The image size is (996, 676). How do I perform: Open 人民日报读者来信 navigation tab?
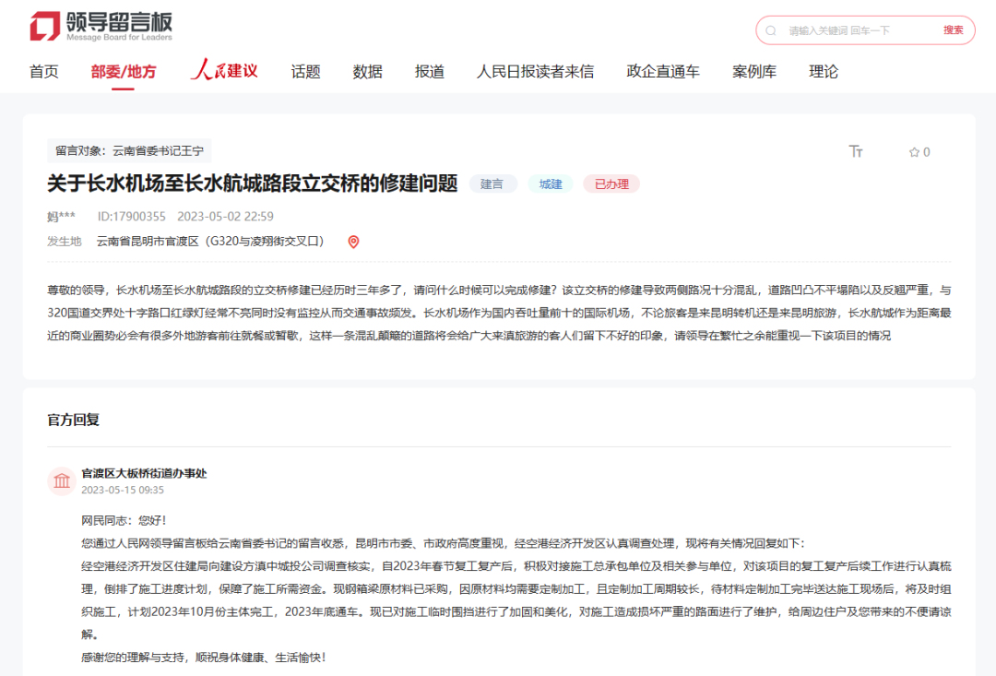tap(536, 71)
